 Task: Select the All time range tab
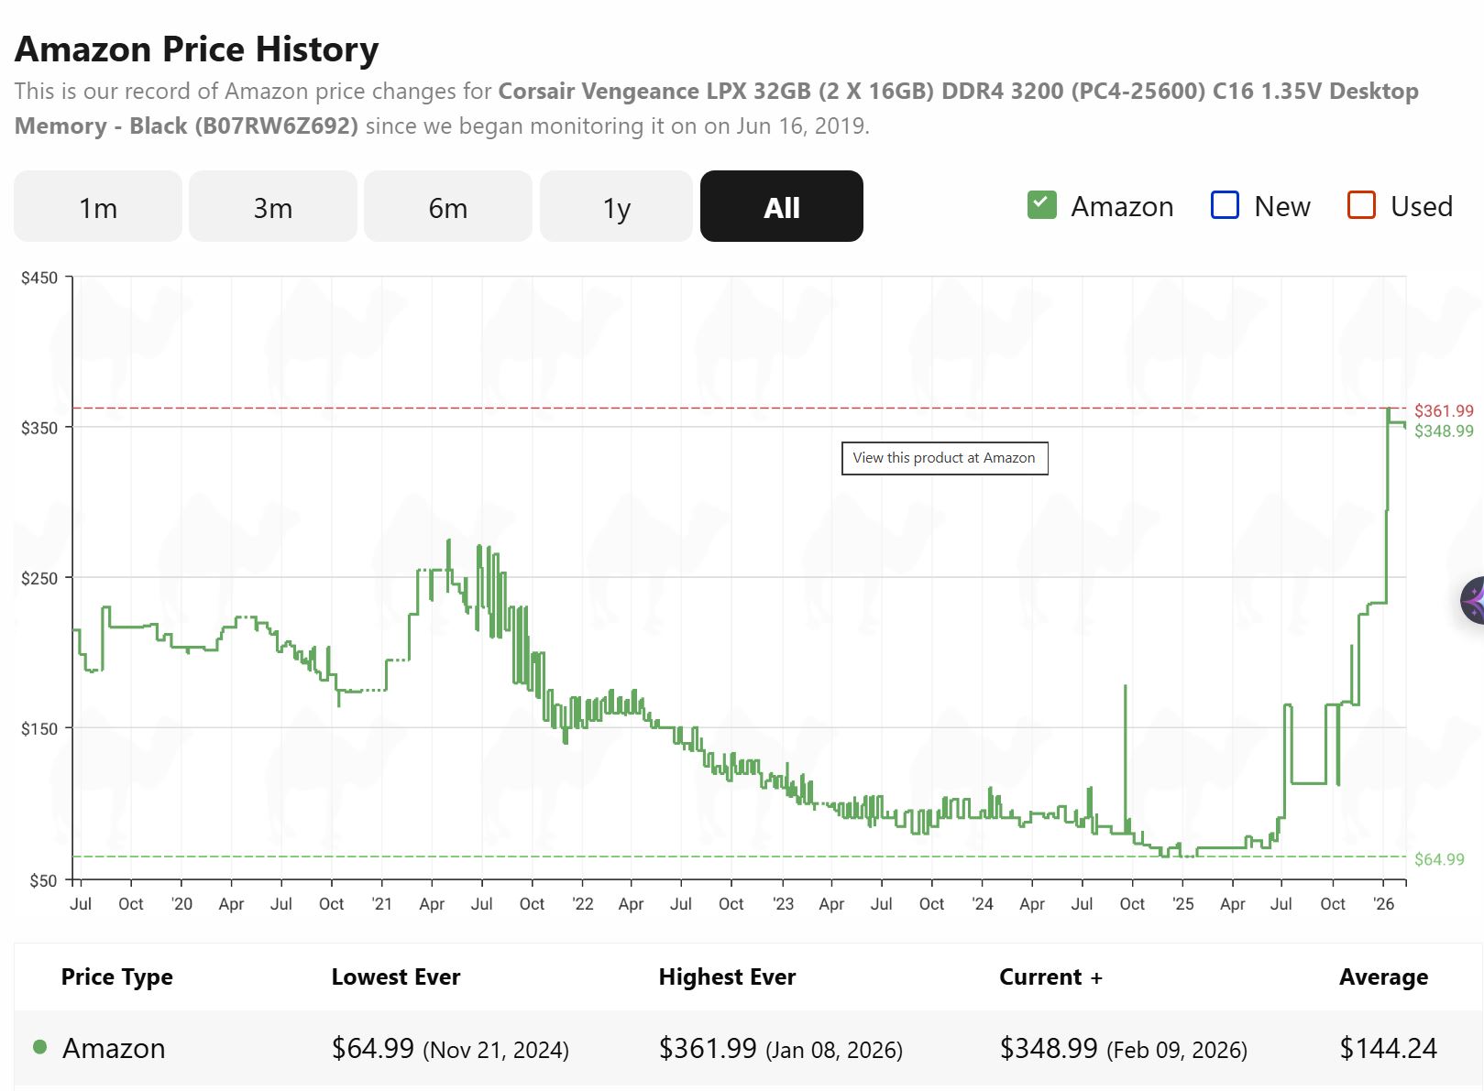click(x=781, y=207)
